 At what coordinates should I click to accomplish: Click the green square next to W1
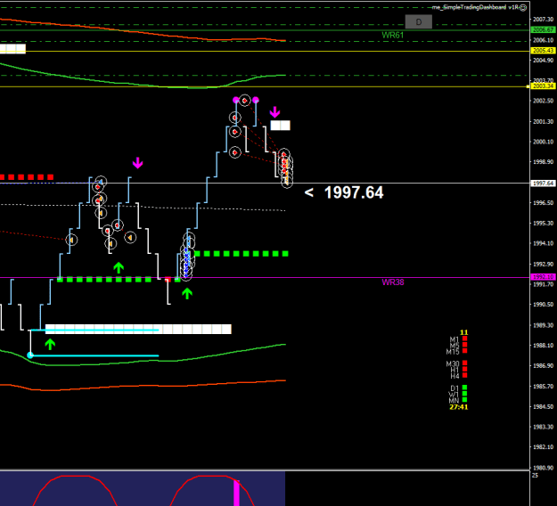[x=464, y=394]
